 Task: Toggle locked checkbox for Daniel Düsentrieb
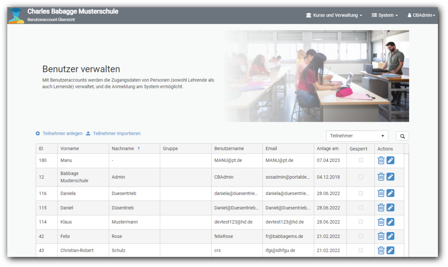[x=361, y=208]
